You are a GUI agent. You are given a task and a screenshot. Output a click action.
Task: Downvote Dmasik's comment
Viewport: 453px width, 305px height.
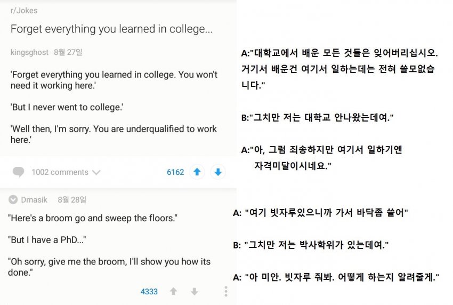pyautogui.click(x=195, y=292)
